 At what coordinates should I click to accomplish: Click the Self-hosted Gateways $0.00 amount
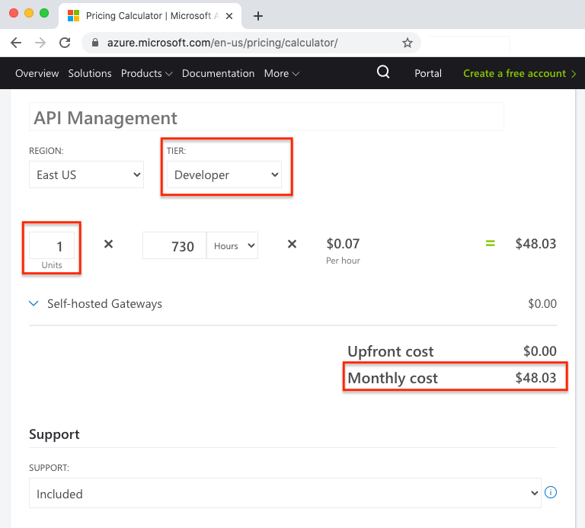542,304
